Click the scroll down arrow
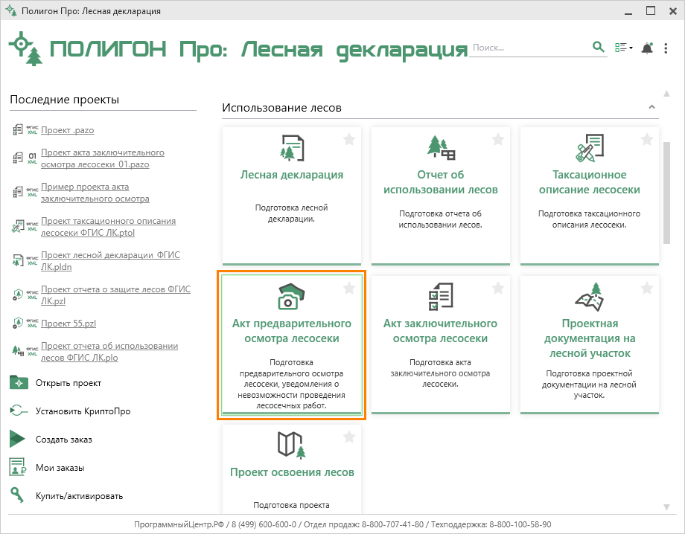685x534 pixels. (x=666, y=507)
